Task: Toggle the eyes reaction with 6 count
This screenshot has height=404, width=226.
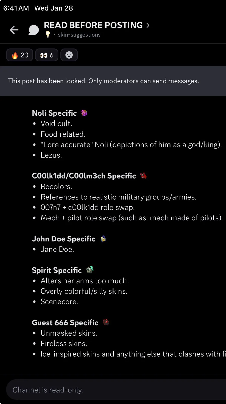Action: point(47,55)
